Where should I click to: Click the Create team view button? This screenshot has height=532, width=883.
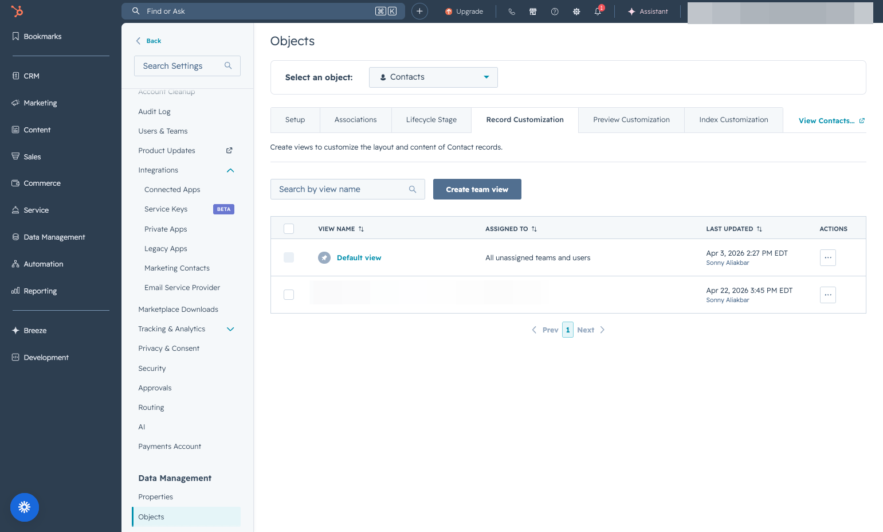pos(477,189)
